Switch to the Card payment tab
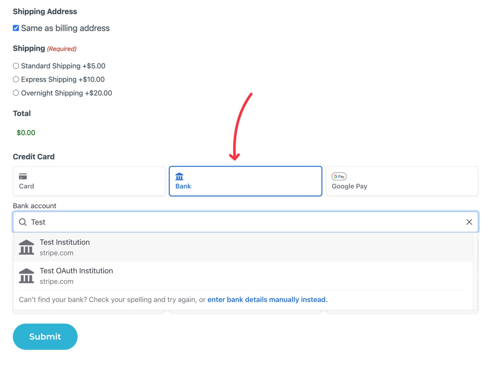Viewport: 494px width, 369px height. click(x=89, y=181)
